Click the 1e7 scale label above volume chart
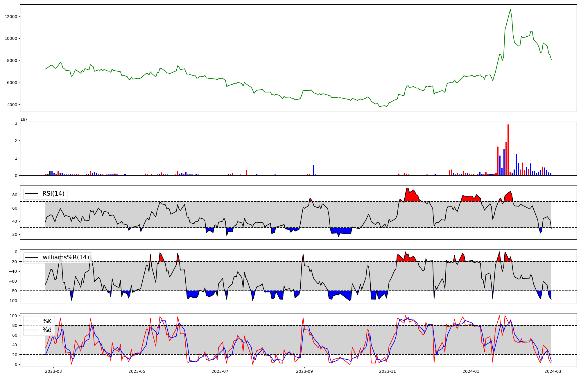 click(24, 120)
